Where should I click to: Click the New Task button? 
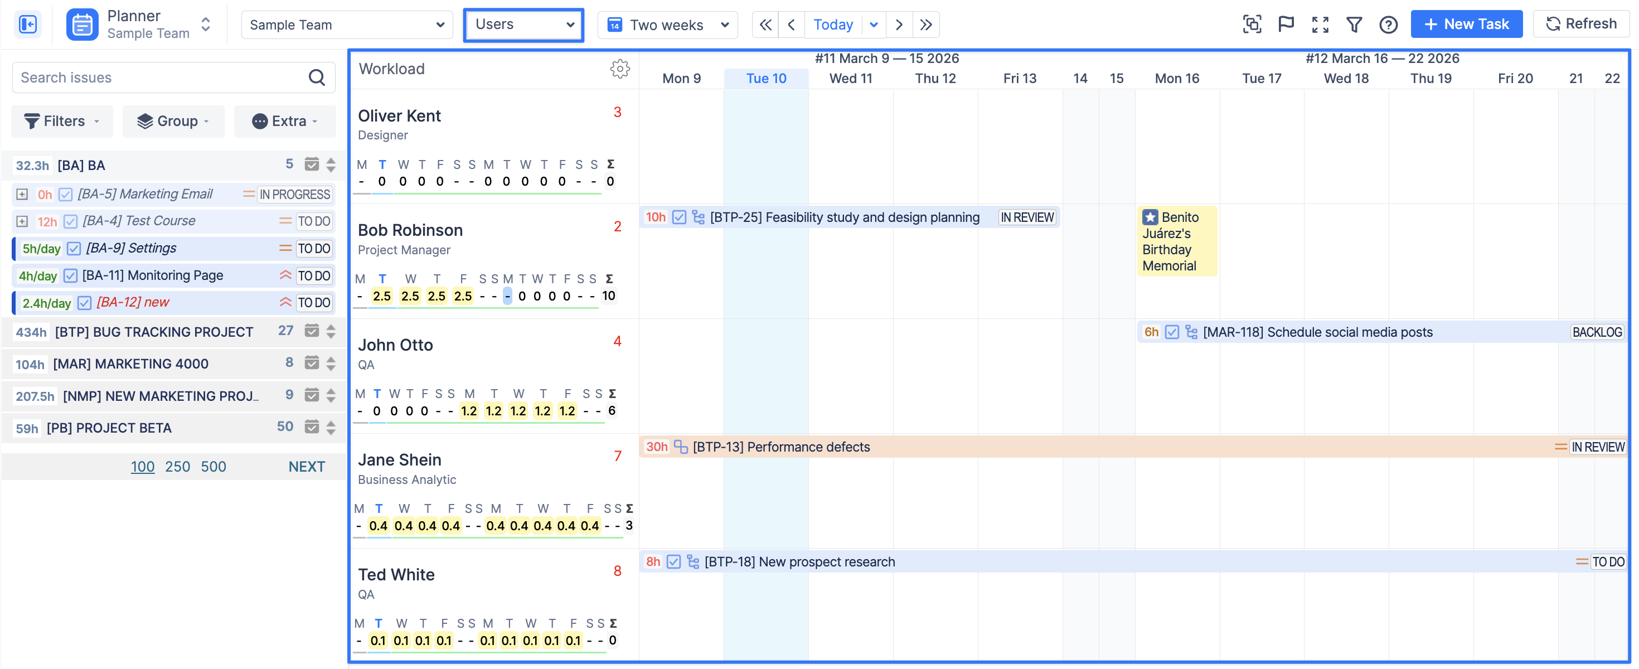[1466, 24]
